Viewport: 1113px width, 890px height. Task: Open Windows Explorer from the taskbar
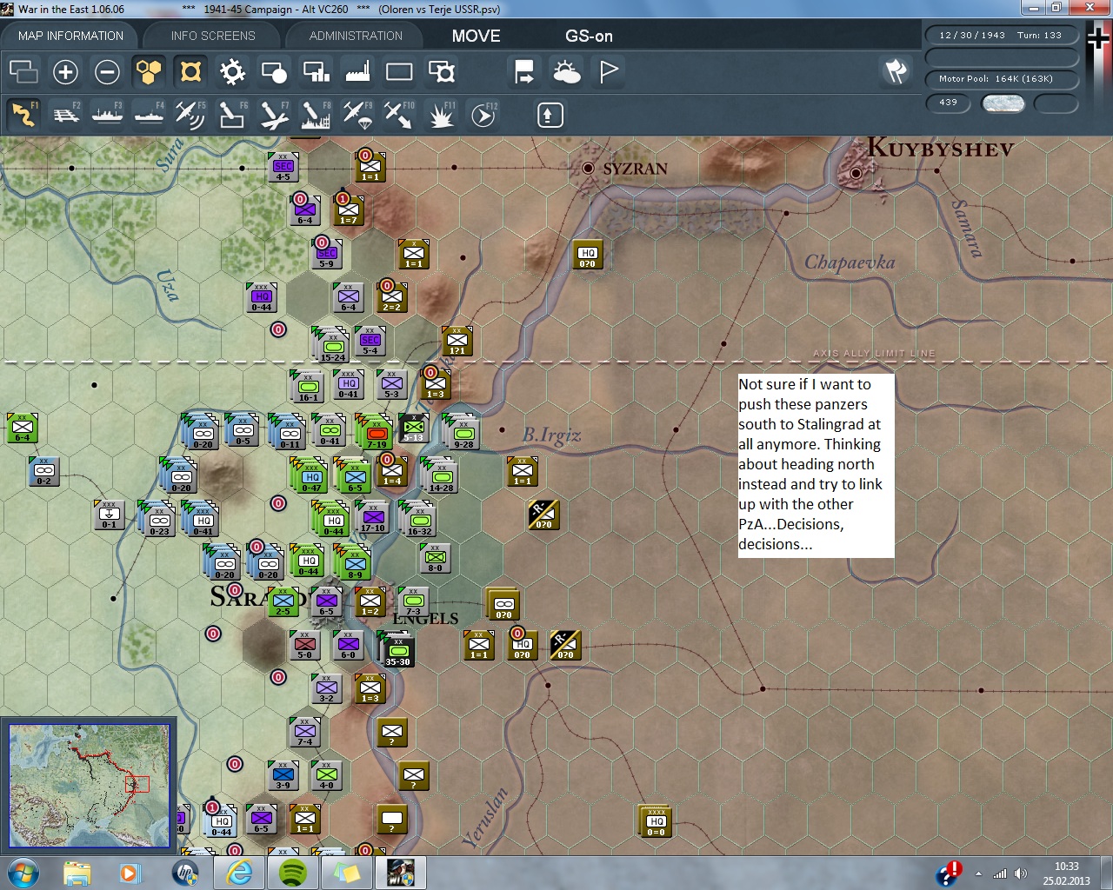77,873
